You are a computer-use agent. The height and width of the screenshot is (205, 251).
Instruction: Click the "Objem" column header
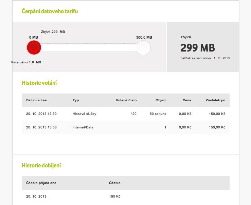pyautogui.click(x=161, y=100)
